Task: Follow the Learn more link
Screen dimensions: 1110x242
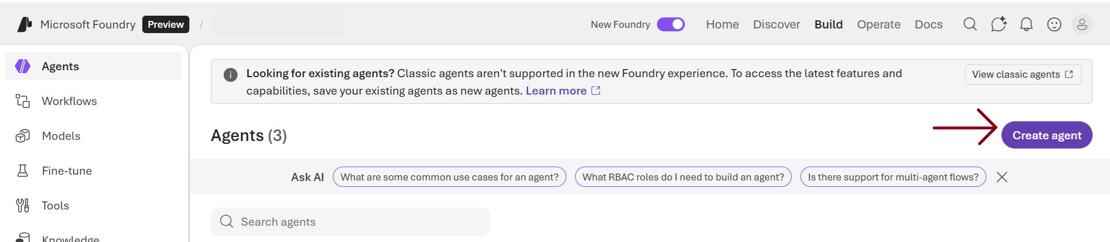Action: coord(556,91)
